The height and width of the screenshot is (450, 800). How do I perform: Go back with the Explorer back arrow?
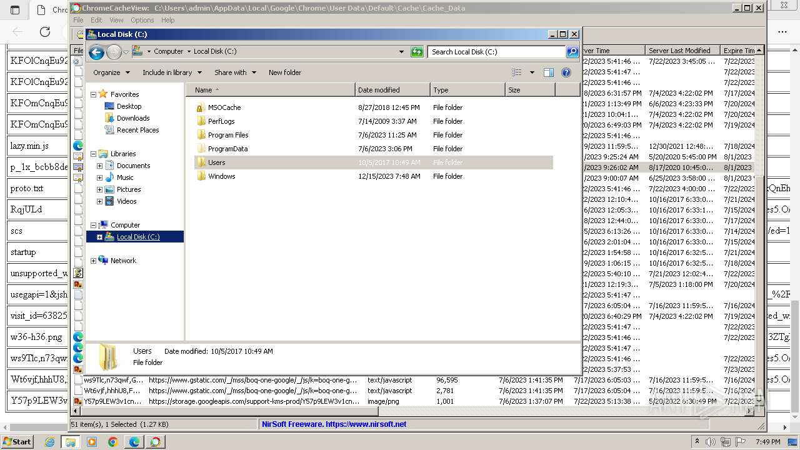click(96, 52)
